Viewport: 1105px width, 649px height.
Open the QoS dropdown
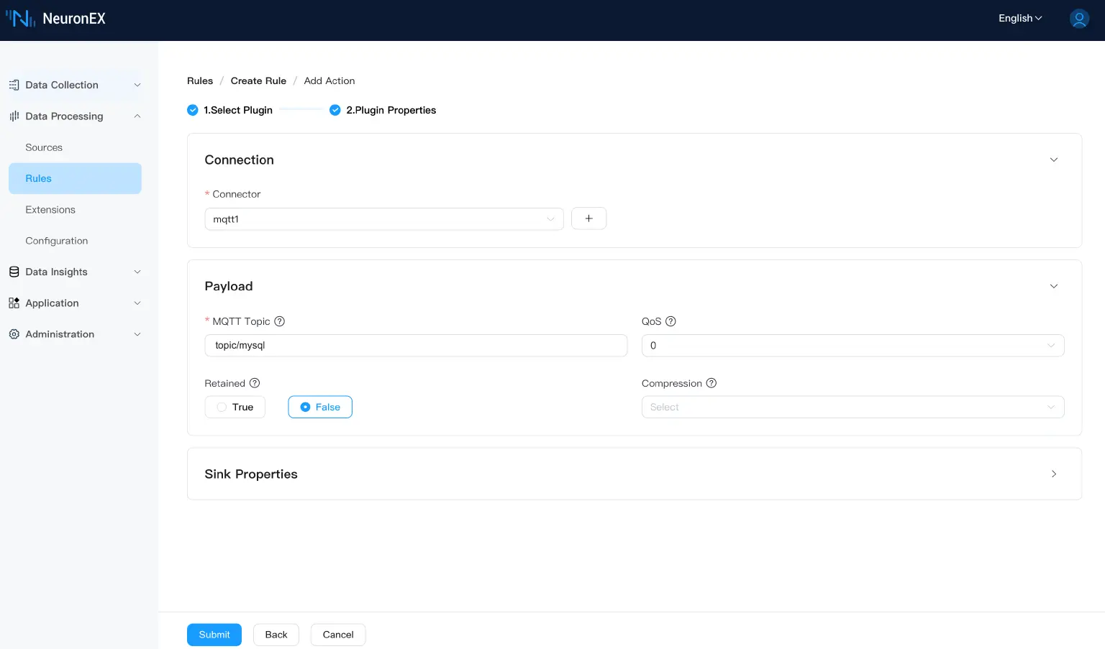(x=852, y=346)
